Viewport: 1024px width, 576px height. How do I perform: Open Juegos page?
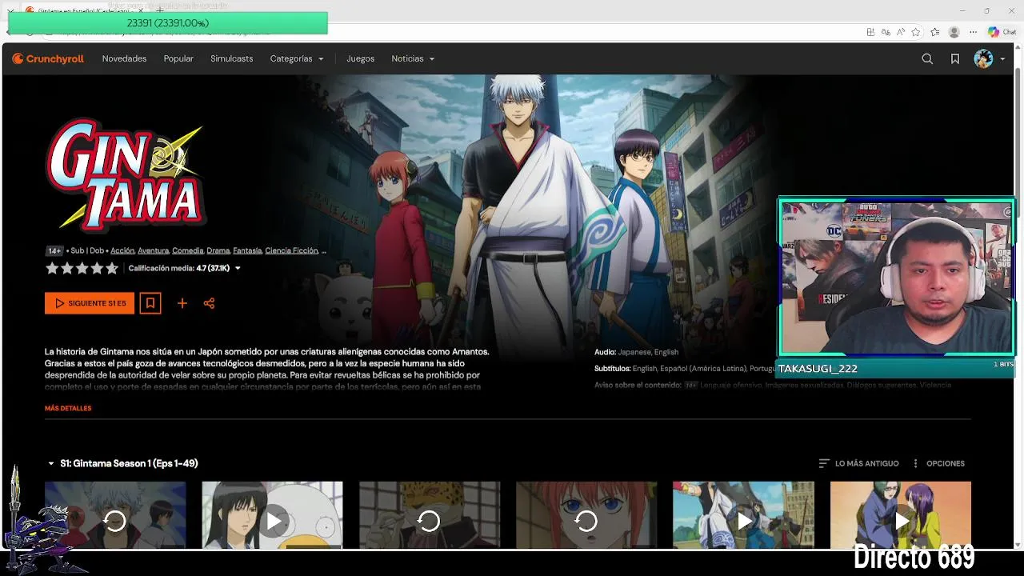360,58
